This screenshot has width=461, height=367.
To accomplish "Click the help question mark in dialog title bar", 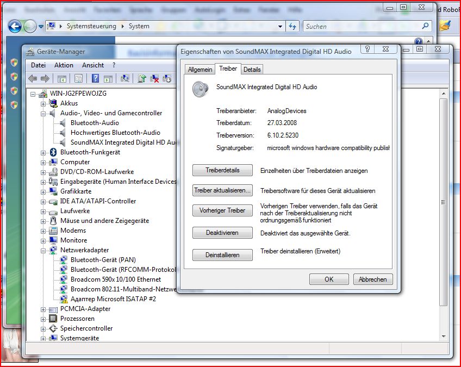I will [368, 49].
